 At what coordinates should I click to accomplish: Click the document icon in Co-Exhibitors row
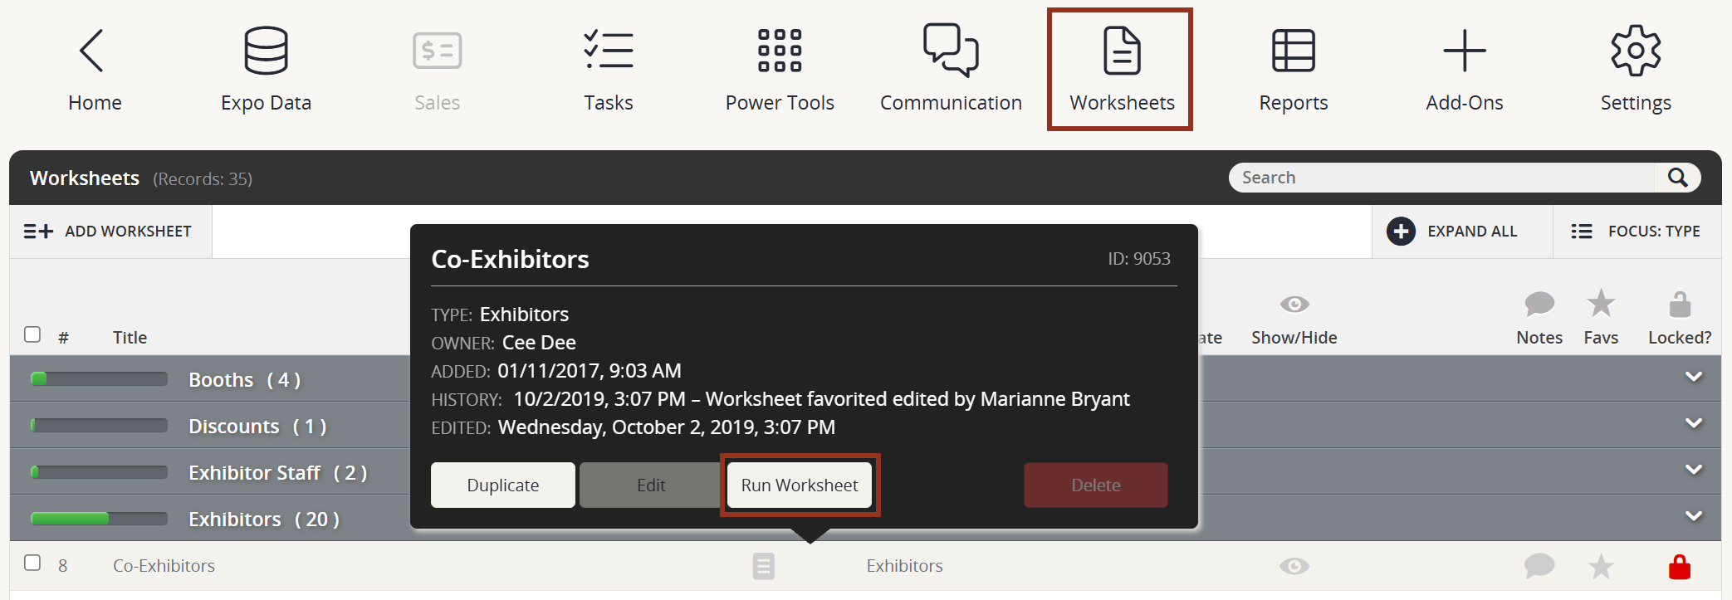click(764, 566)
